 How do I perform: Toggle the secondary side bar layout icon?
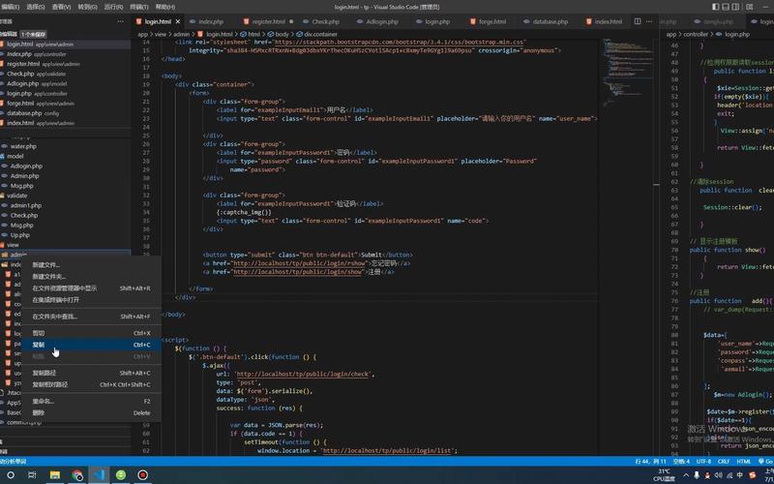pos(735,7)
